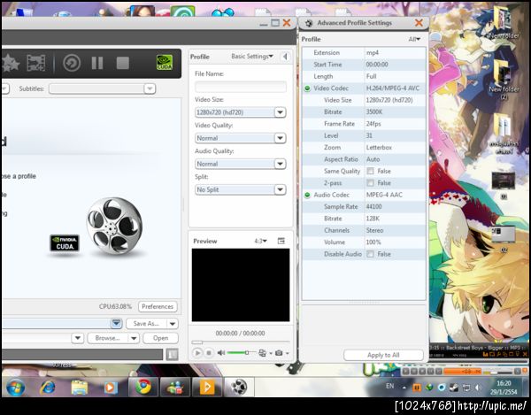Open the system tray volume speaker icon
Screen dimensions: 531x415
pyautogui.click(x=478, y=388)
